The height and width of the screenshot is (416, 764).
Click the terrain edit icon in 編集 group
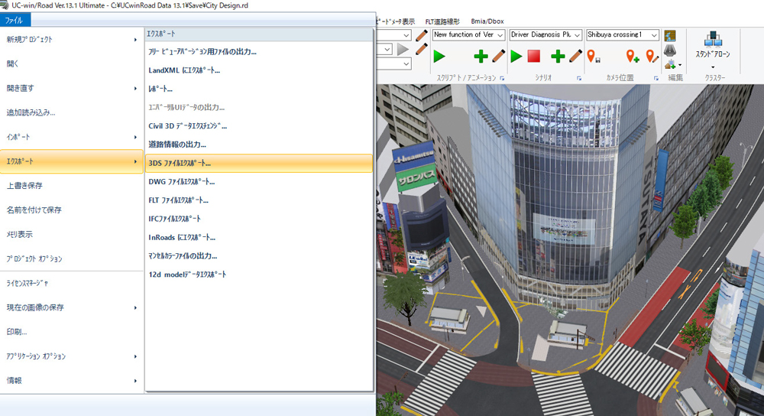click(670, 36)
